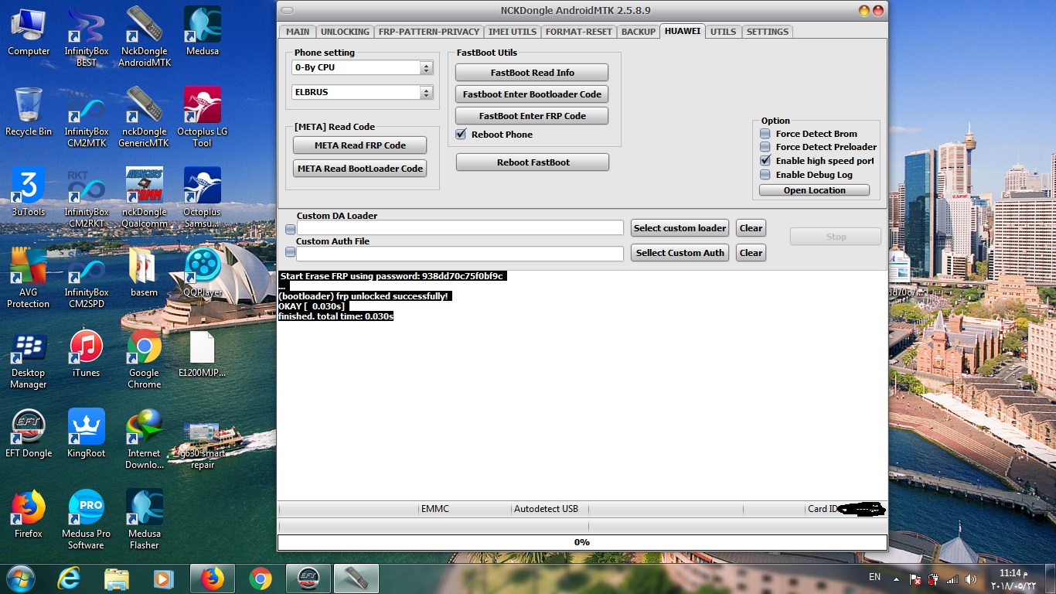
Task: Click the 0% progress bar
Action: tap(582, 542)
